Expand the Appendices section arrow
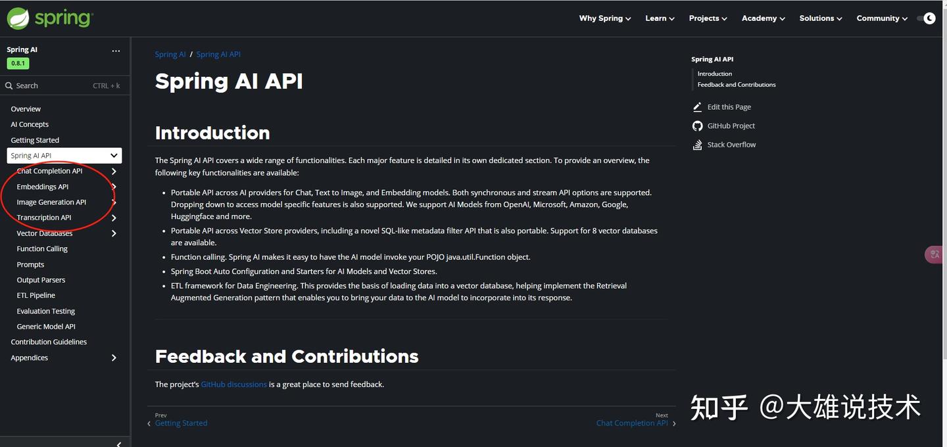Screen dimensions: 947x447 (114, 358)
